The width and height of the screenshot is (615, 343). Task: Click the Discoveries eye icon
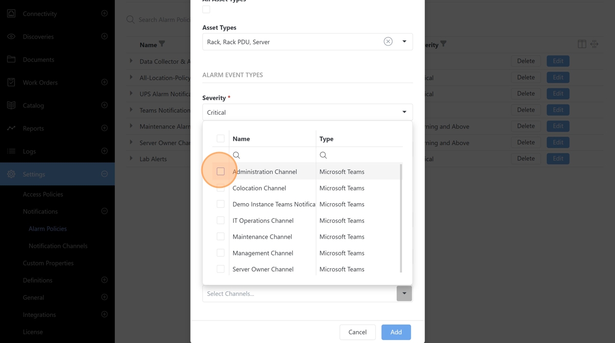(11, 36)
